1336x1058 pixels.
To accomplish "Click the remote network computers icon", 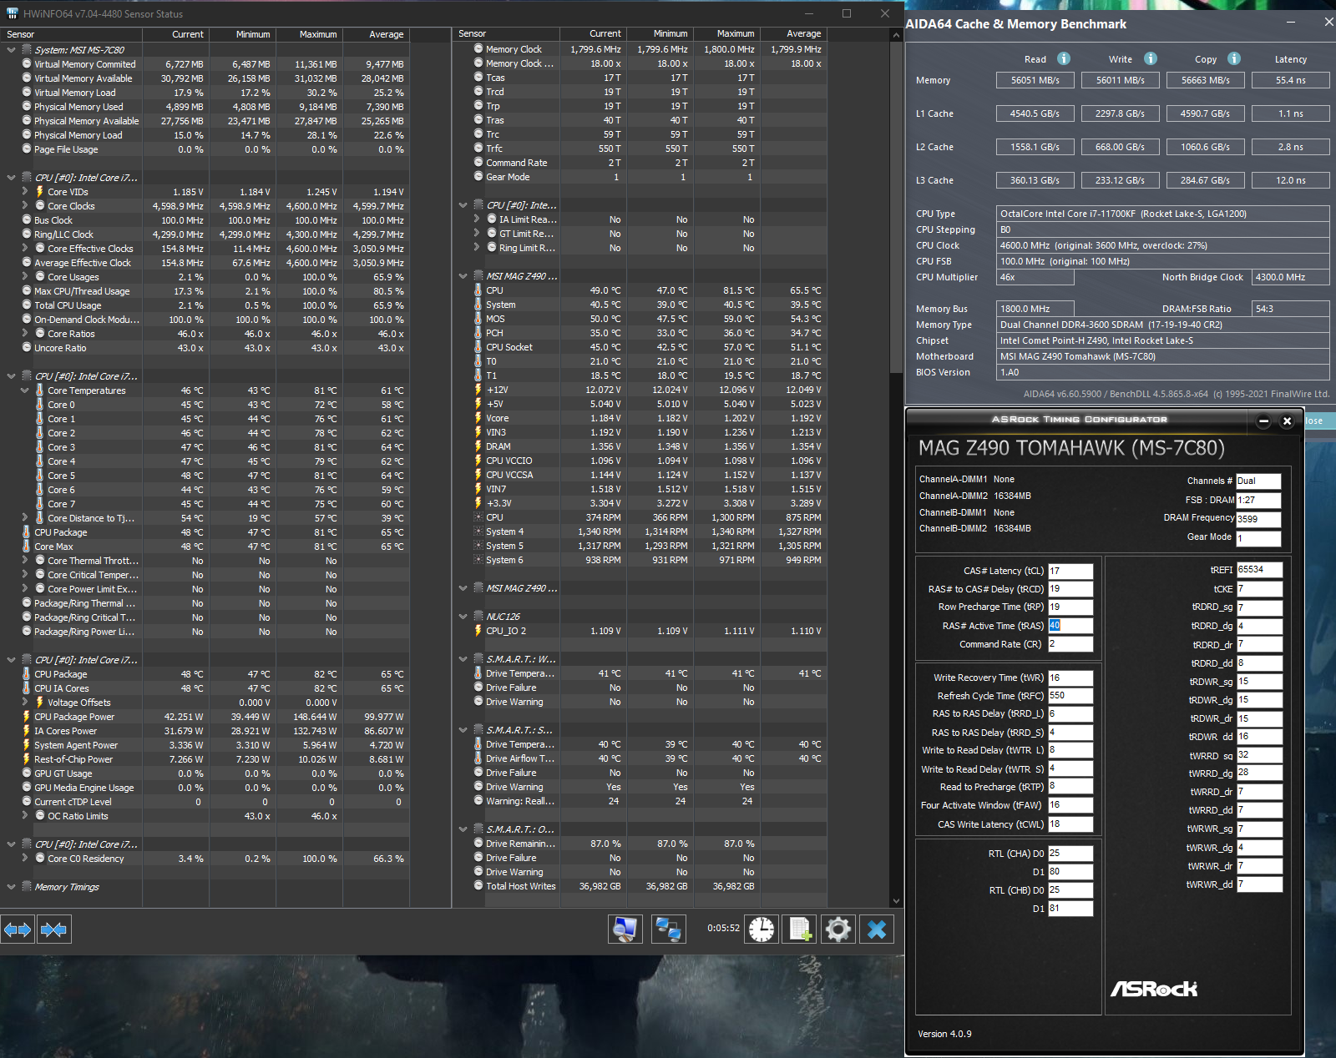I will pos(668,929).
